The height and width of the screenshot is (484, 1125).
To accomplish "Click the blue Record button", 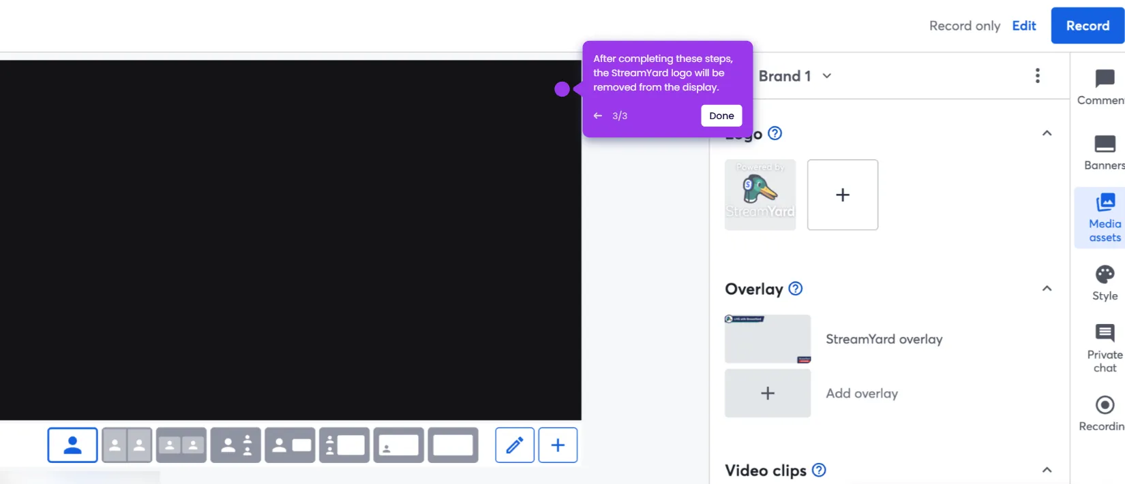I will pos(1087,26).
